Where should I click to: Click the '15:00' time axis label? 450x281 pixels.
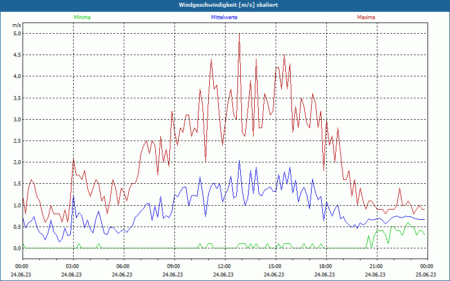coord(274,266)
